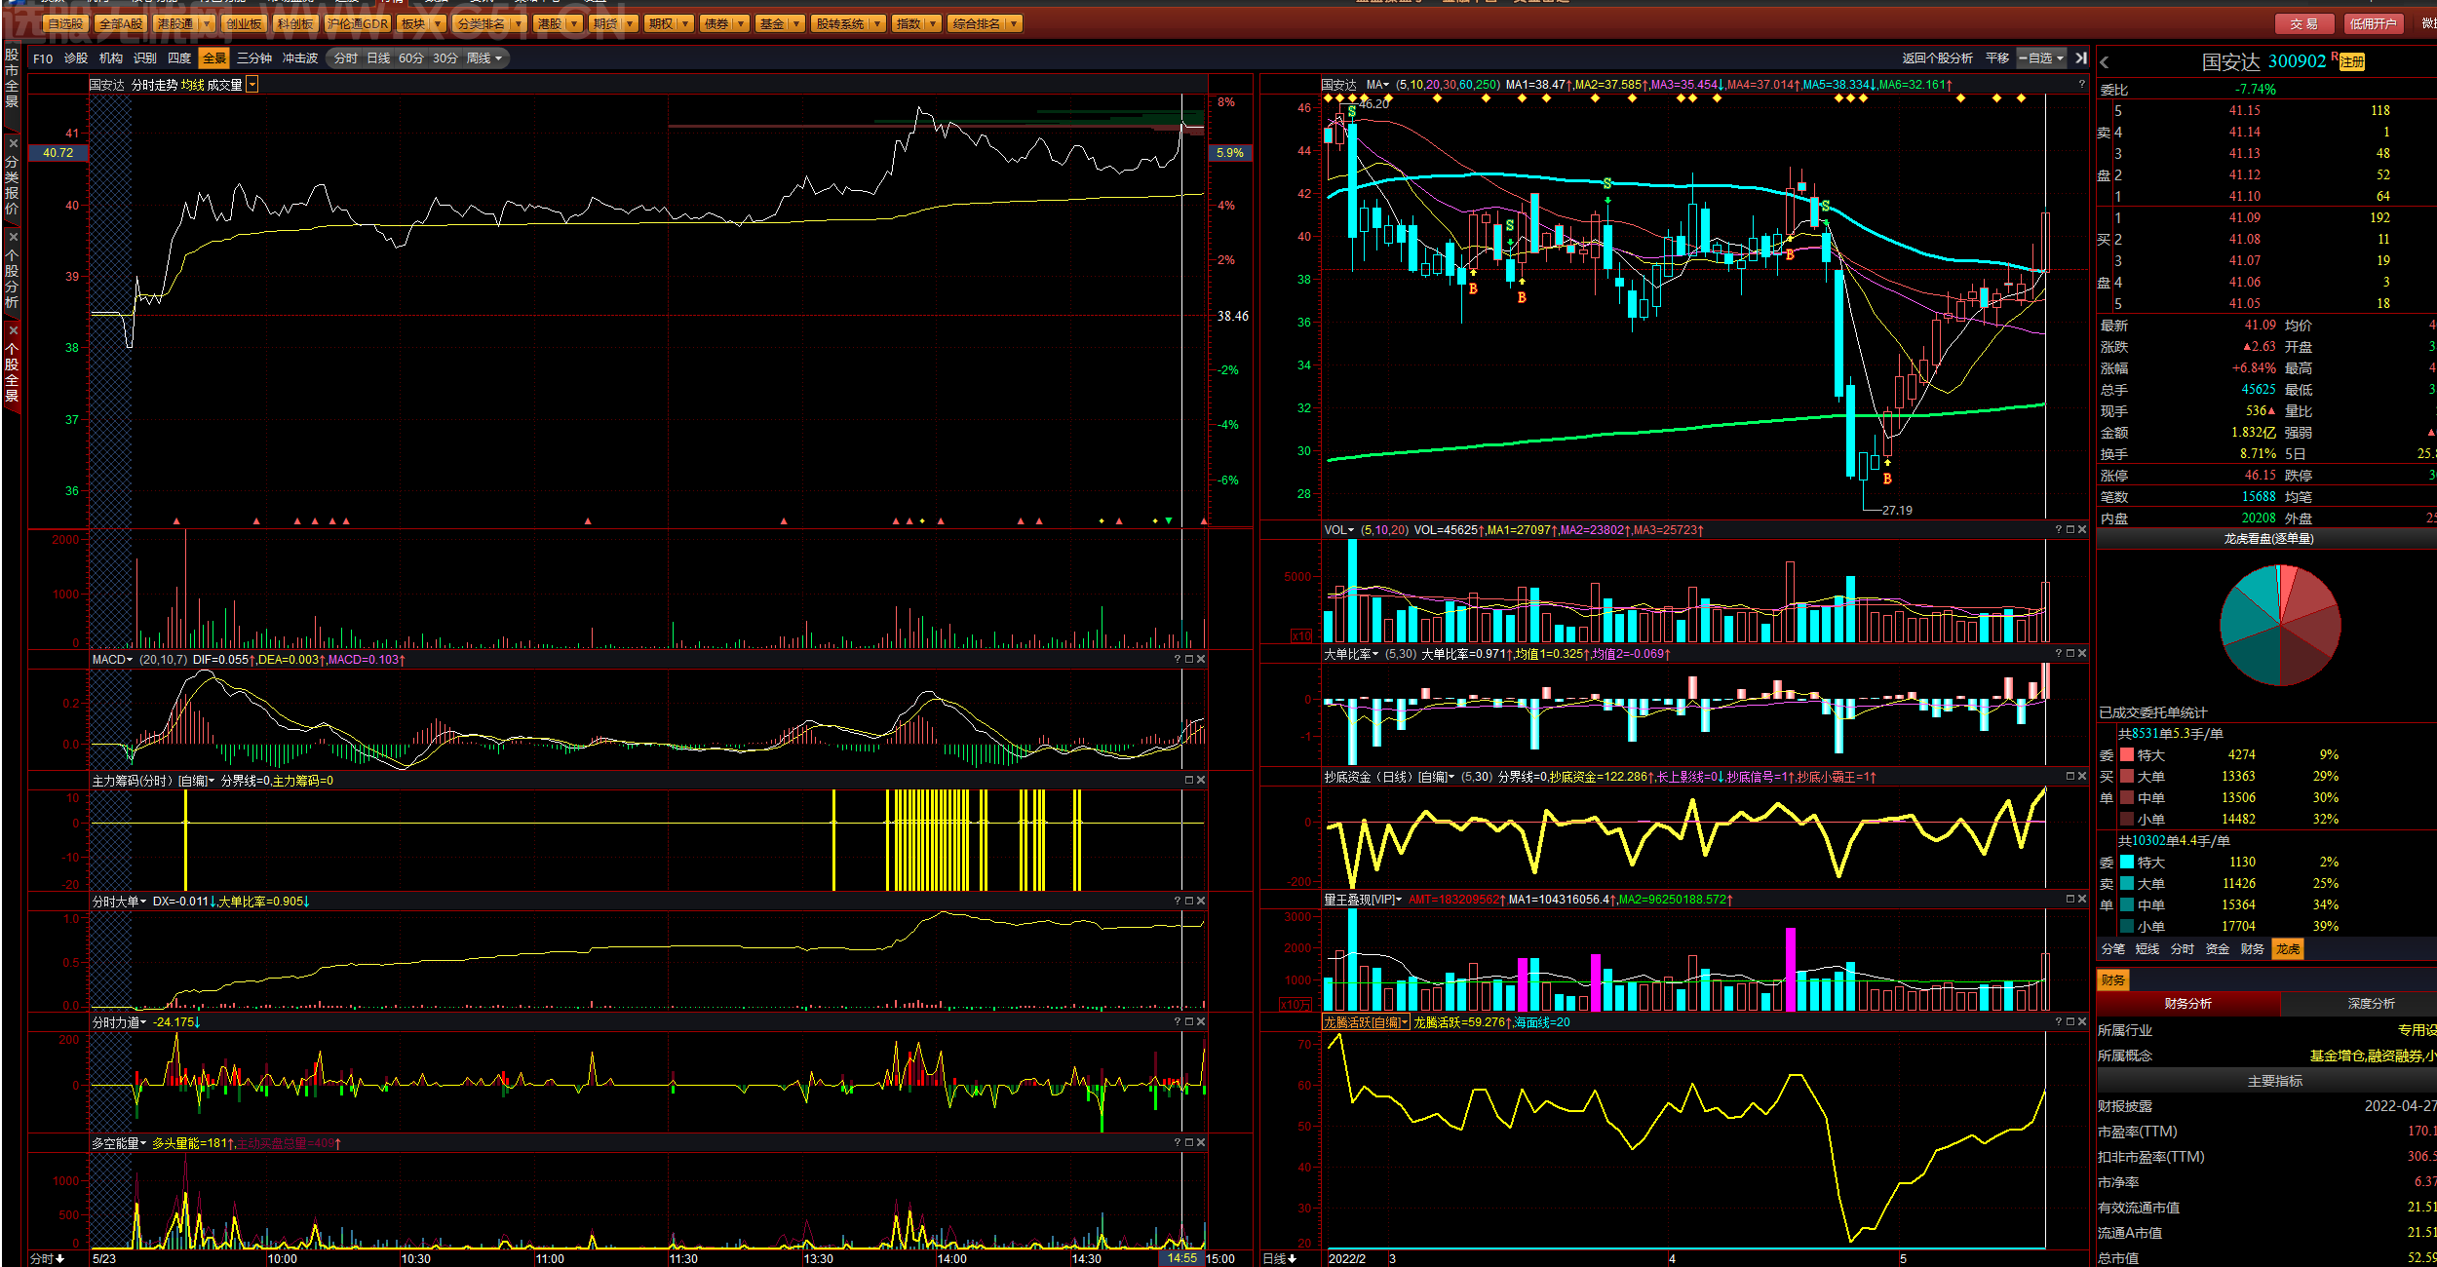Expand the 综合排名 dropdown arrow
The height and width of the screenshot is (1267, 2437).
click(x=1015, y=23)
